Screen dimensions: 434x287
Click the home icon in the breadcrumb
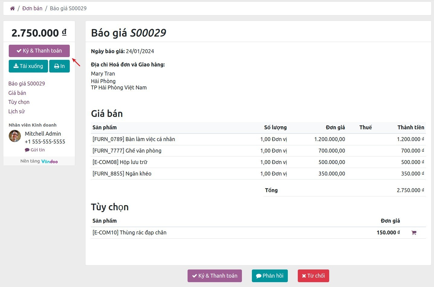tap(12, 8)
